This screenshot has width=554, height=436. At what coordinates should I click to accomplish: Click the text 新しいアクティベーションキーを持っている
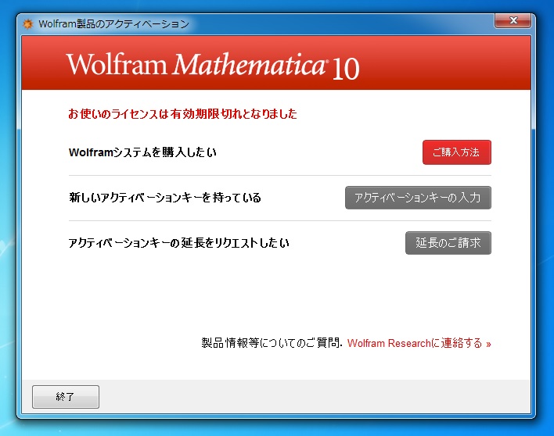click(165, 198)
